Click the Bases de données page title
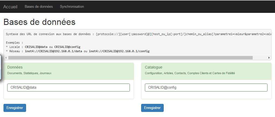Image resolution: width=275 pixels, height=117 pixels. tap(40, 22)
